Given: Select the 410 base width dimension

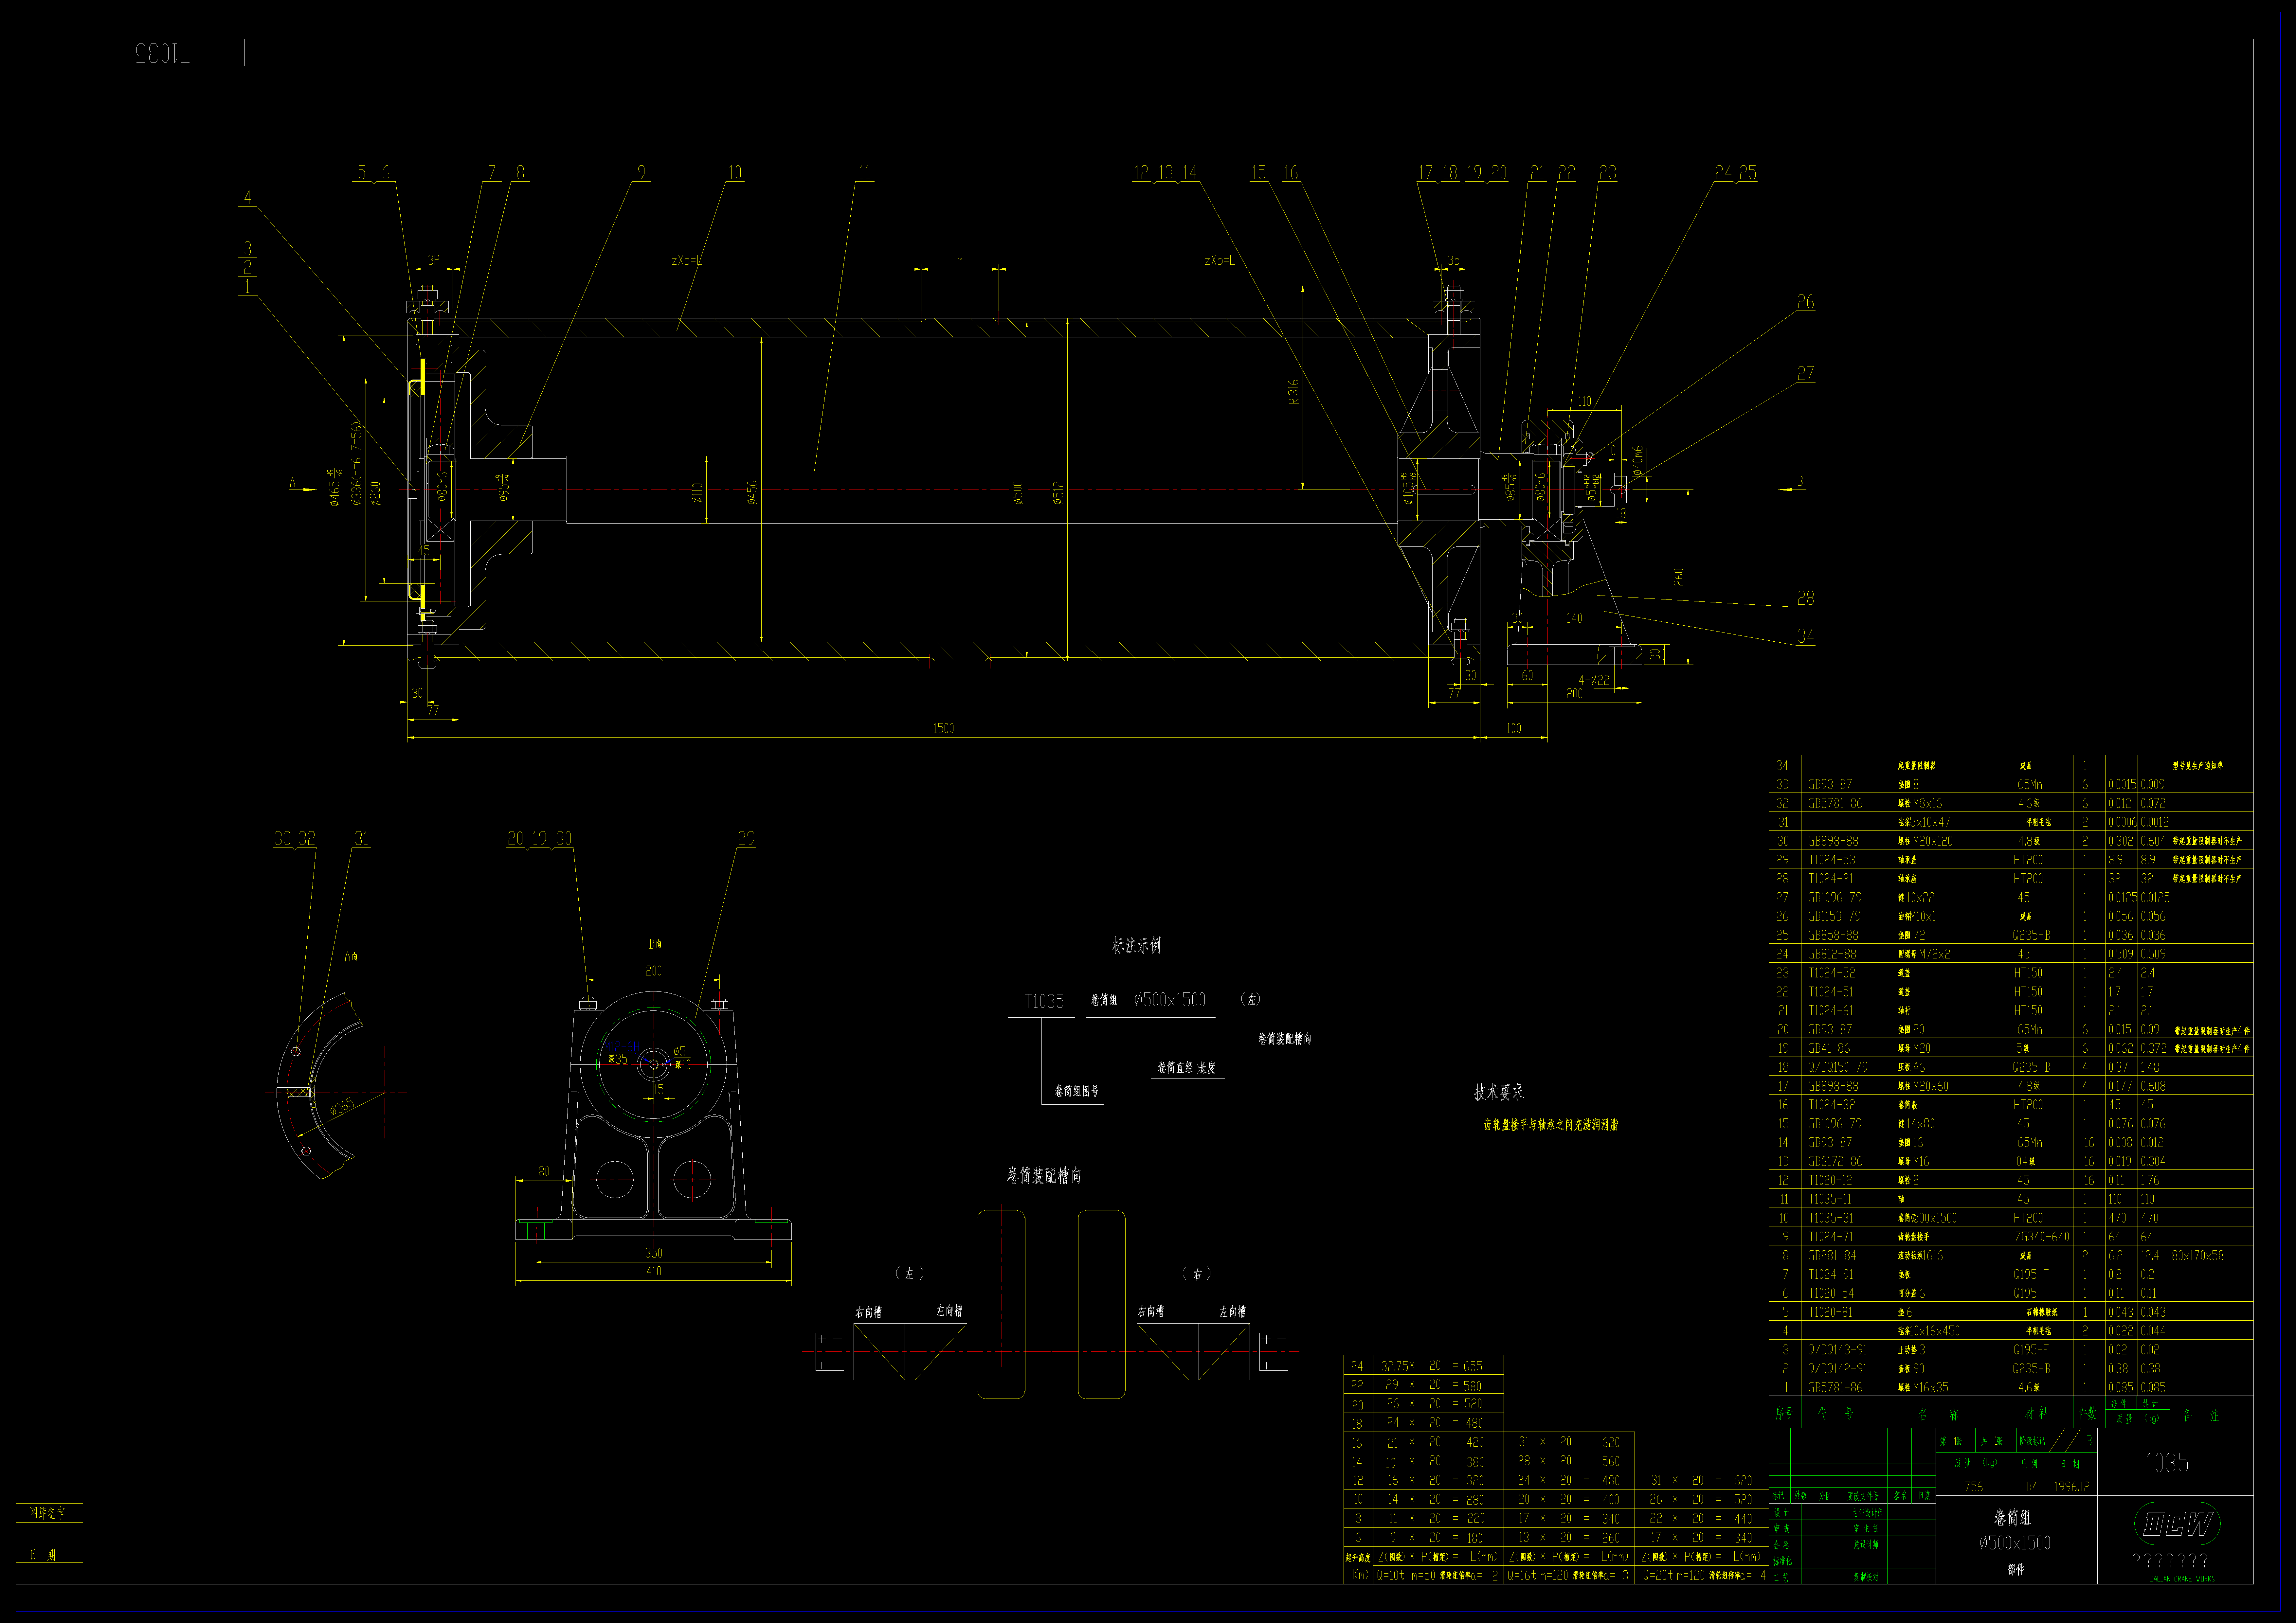Looking at the screenshot, I should click(x=654, y=1272).
